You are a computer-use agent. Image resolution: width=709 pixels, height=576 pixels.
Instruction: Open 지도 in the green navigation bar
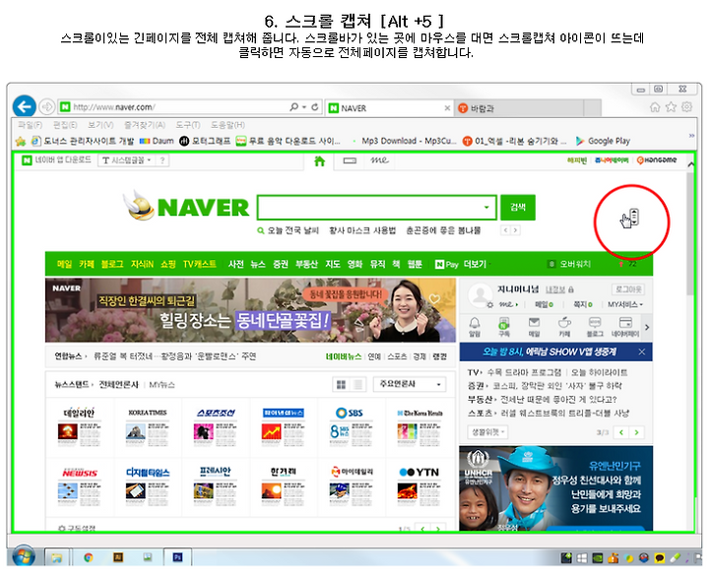coord(333,264)
